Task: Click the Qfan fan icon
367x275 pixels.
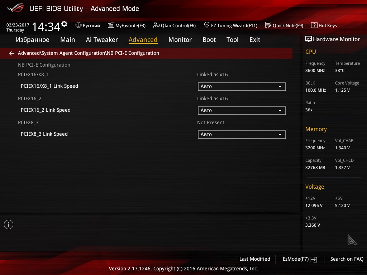Action: click(156, 25)
